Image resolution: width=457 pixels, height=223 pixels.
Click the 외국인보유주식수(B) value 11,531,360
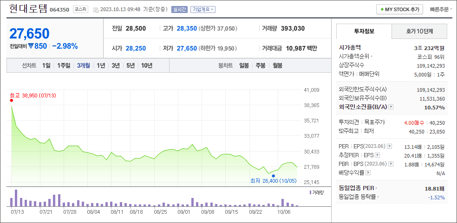point(432,99)
